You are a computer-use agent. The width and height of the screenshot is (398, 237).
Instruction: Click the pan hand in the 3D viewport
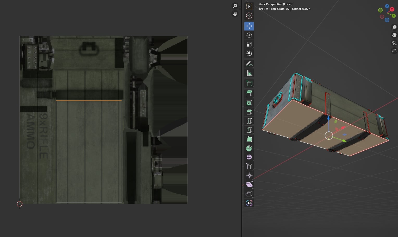pyautogui.click(x=394, y=35)
